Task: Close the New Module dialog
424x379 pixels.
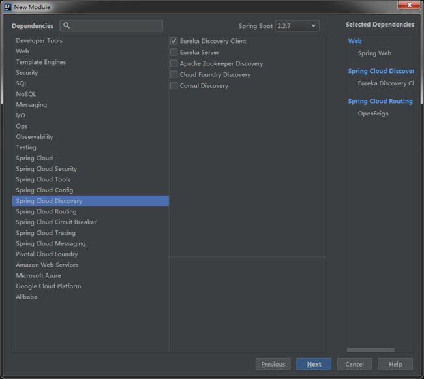Action: [409, 5]
